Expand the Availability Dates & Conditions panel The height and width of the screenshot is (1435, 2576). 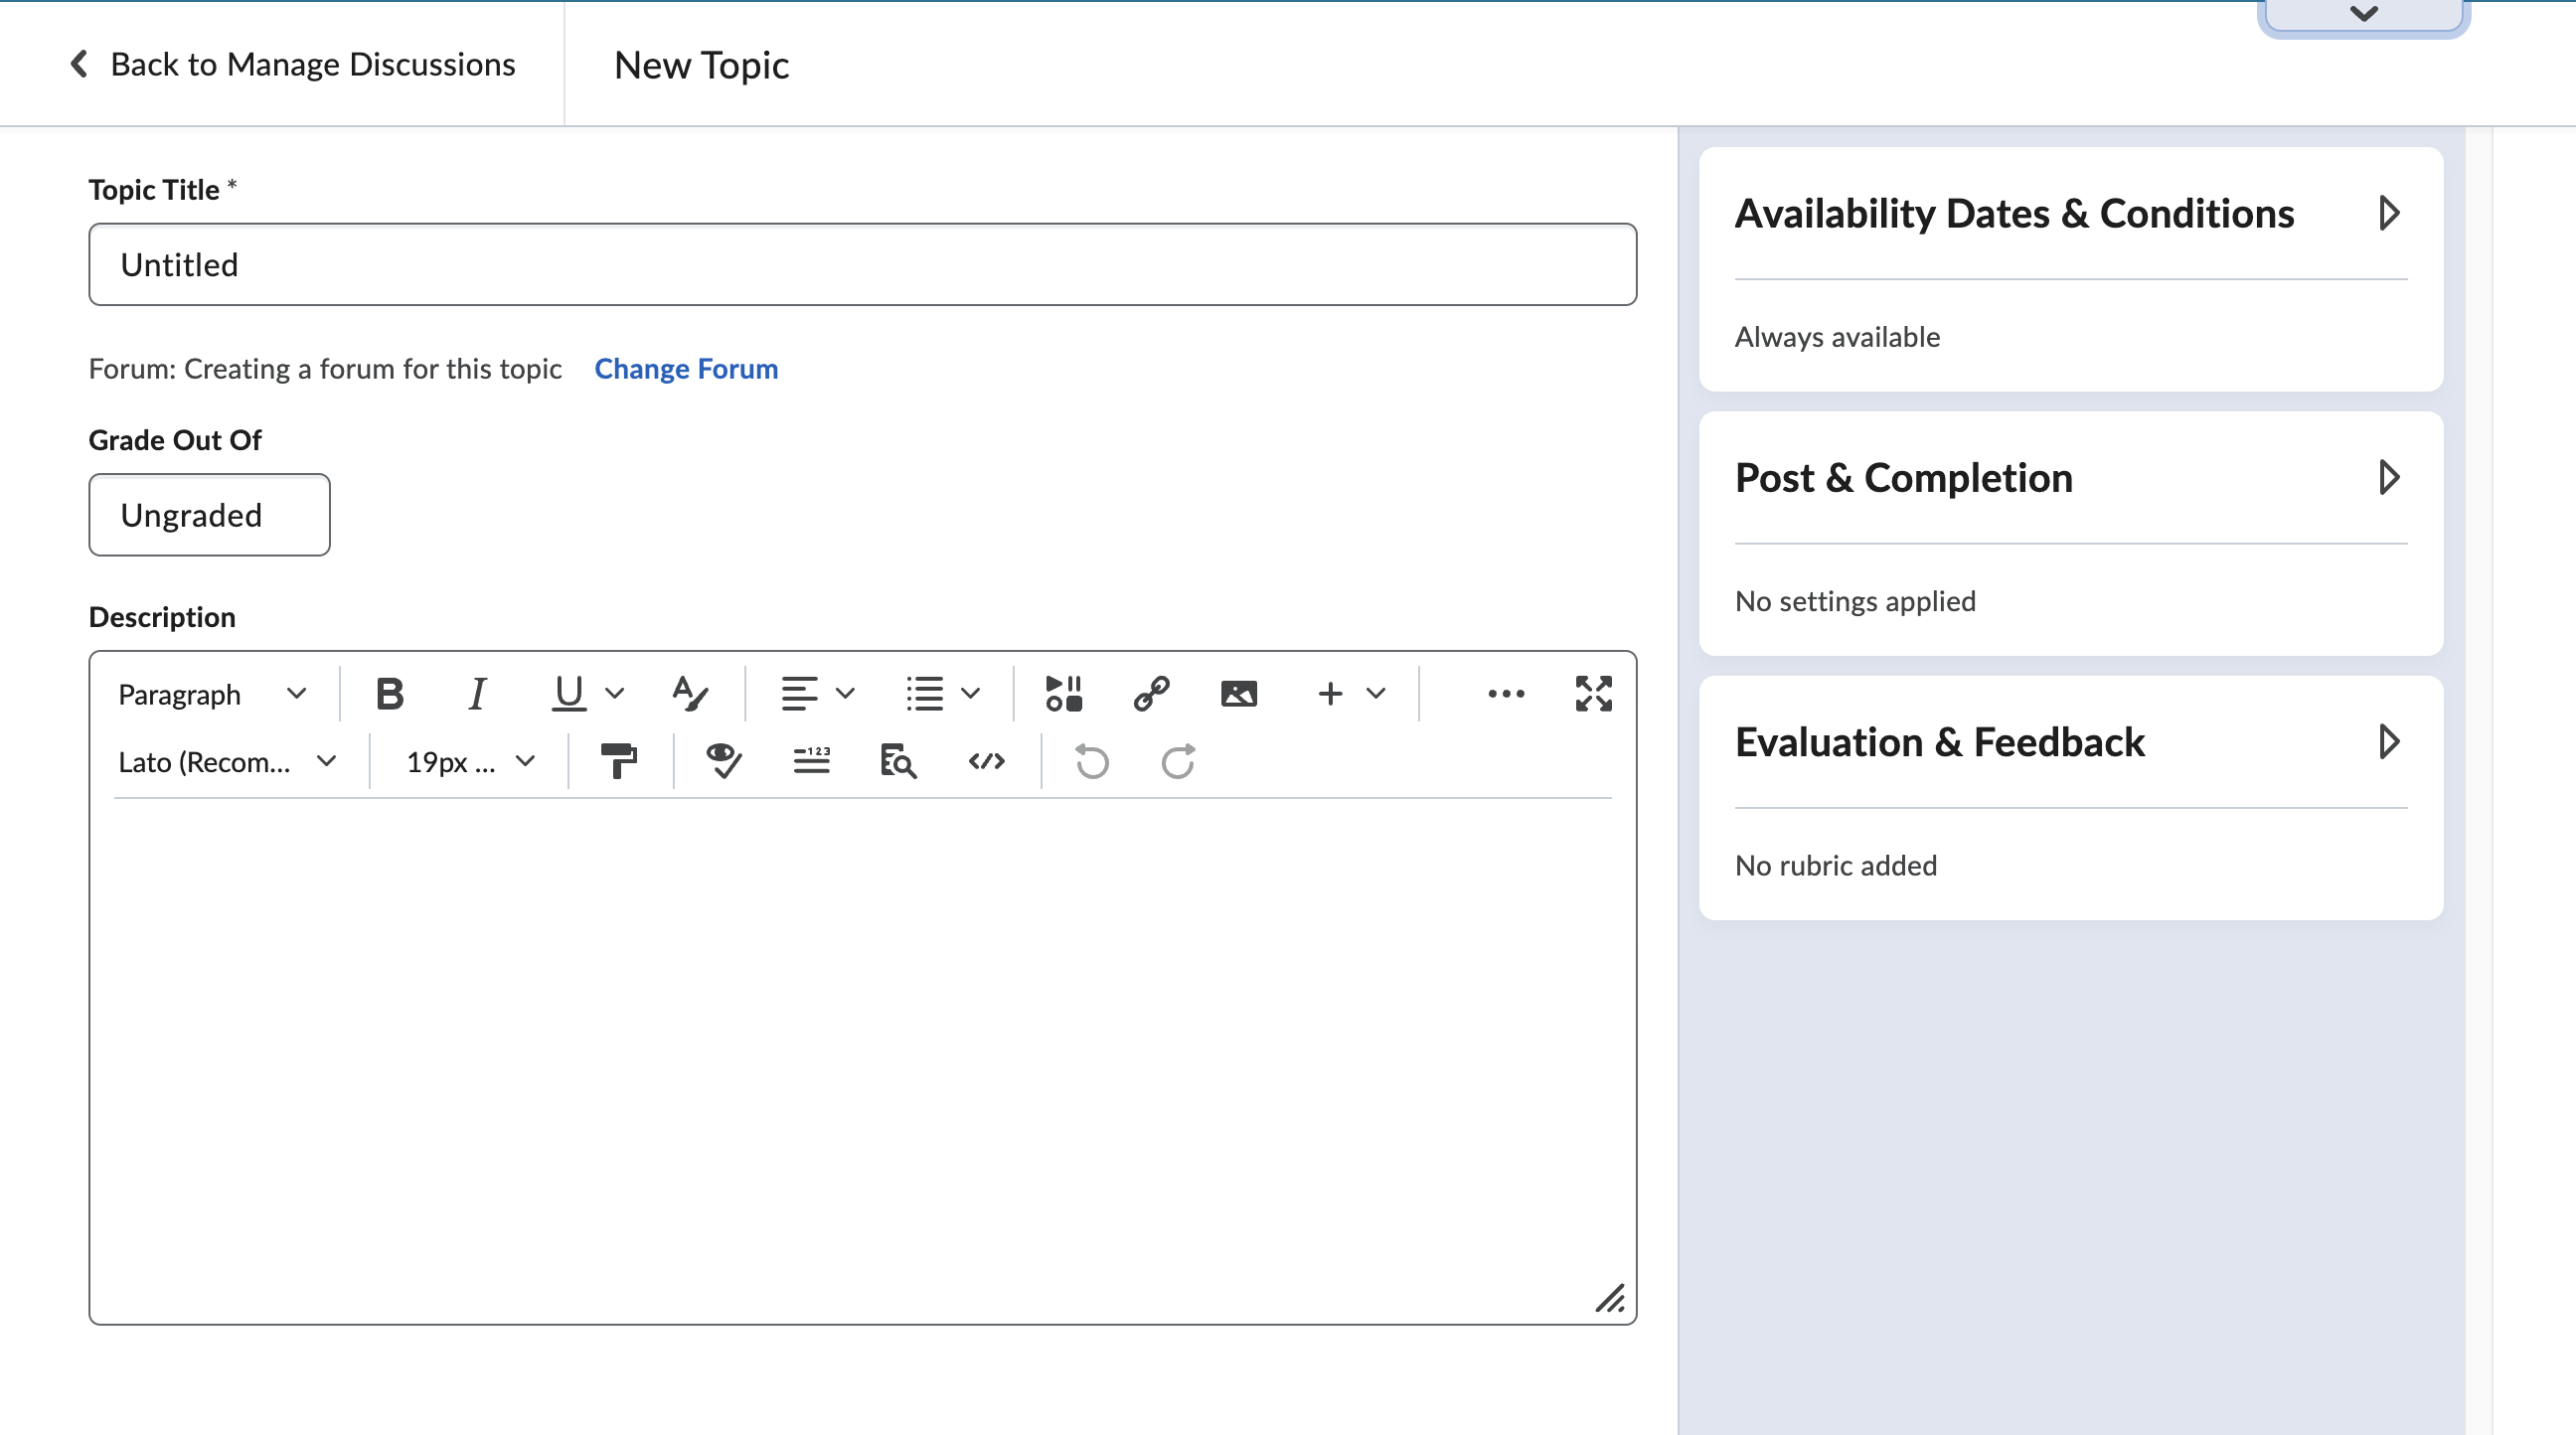2390,212
